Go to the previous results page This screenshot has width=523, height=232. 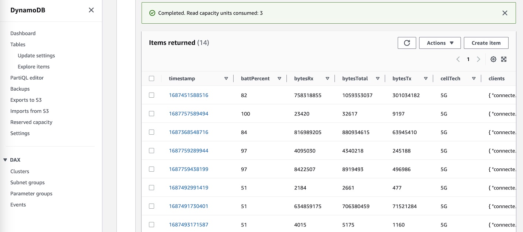click(x=458, y=59)
